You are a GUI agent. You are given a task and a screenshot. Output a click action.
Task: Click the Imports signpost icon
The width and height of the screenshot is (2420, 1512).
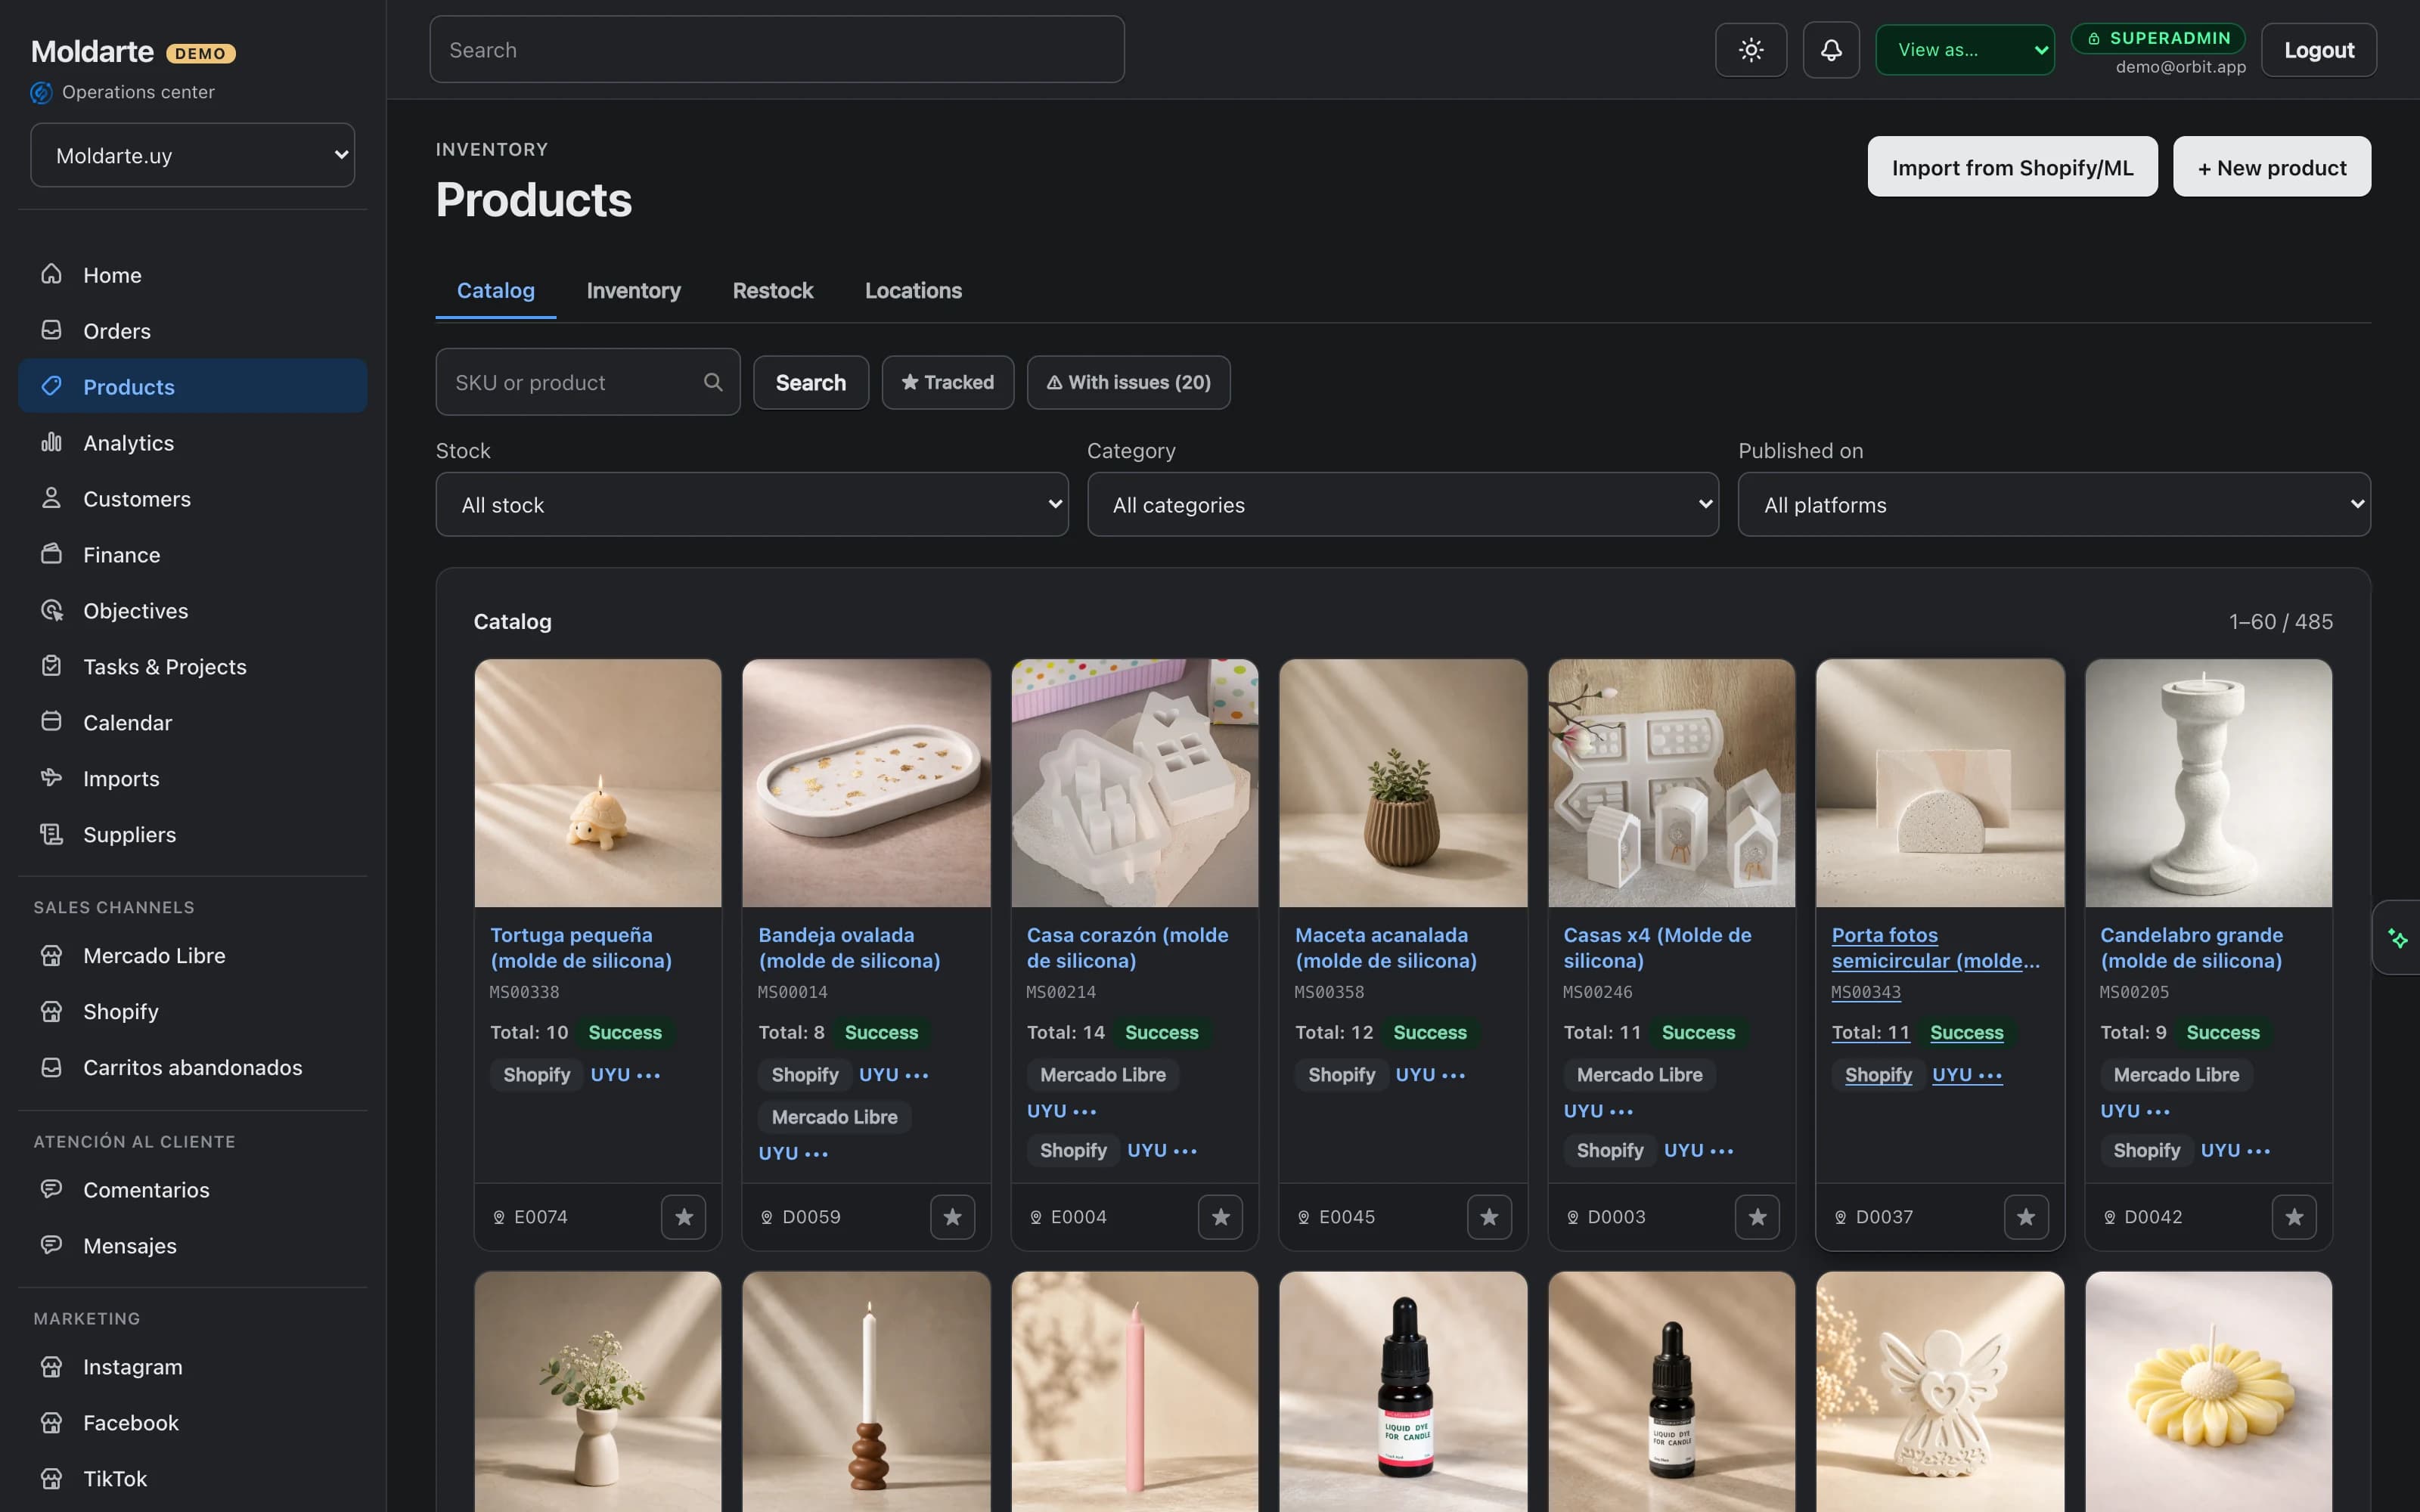tap(52, 778)
